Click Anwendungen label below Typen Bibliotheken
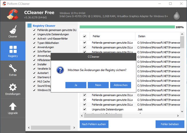This screenshot has height=133, width=187. (45, 47)
